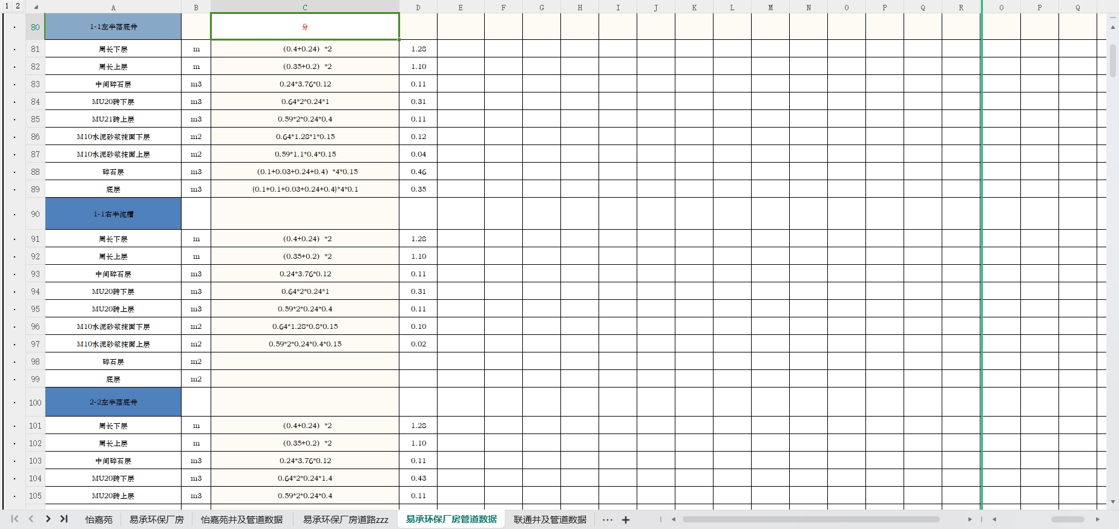Switch to the 怡嘉苑 sheet tab

[99, 520]
